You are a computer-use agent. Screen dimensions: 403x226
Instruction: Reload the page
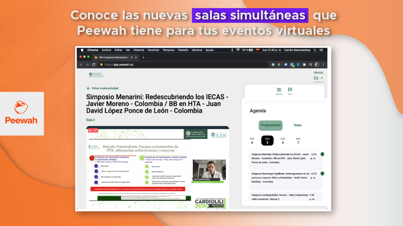(94, 64)
